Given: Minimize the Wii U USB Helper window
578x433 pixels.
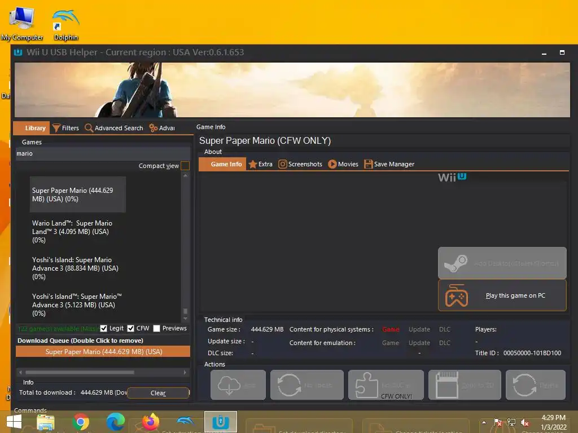Looking at the screenshot, I should [x=544, y=52].
